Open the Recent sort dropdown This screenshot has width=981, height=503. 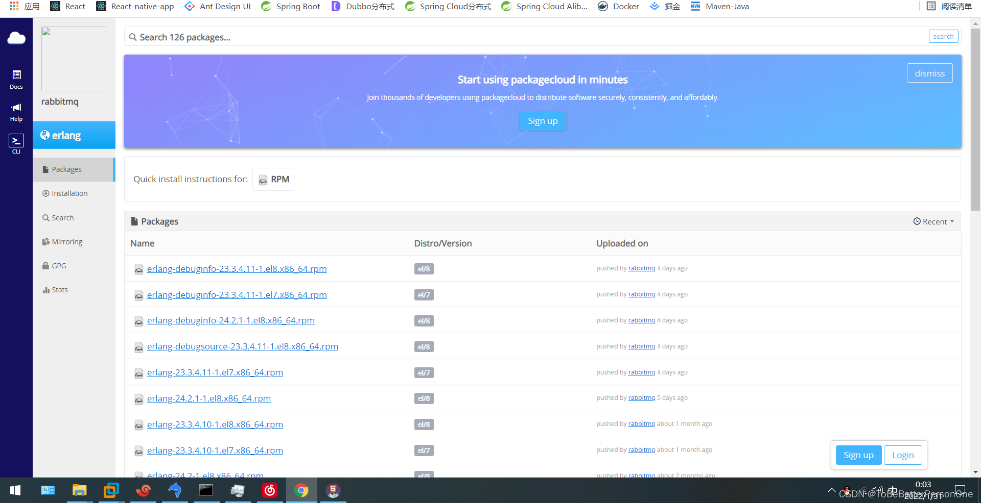click(x=933, y=221)
